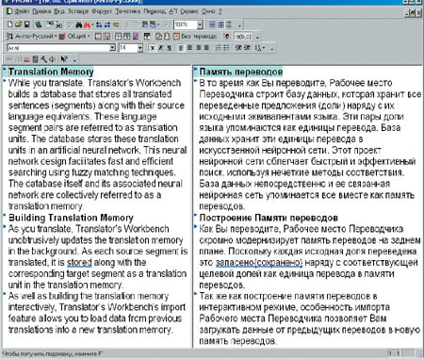The width and height of the screenshot is (424, 359).
Task: Click the decrease indent icon
Action: point(238,48)
